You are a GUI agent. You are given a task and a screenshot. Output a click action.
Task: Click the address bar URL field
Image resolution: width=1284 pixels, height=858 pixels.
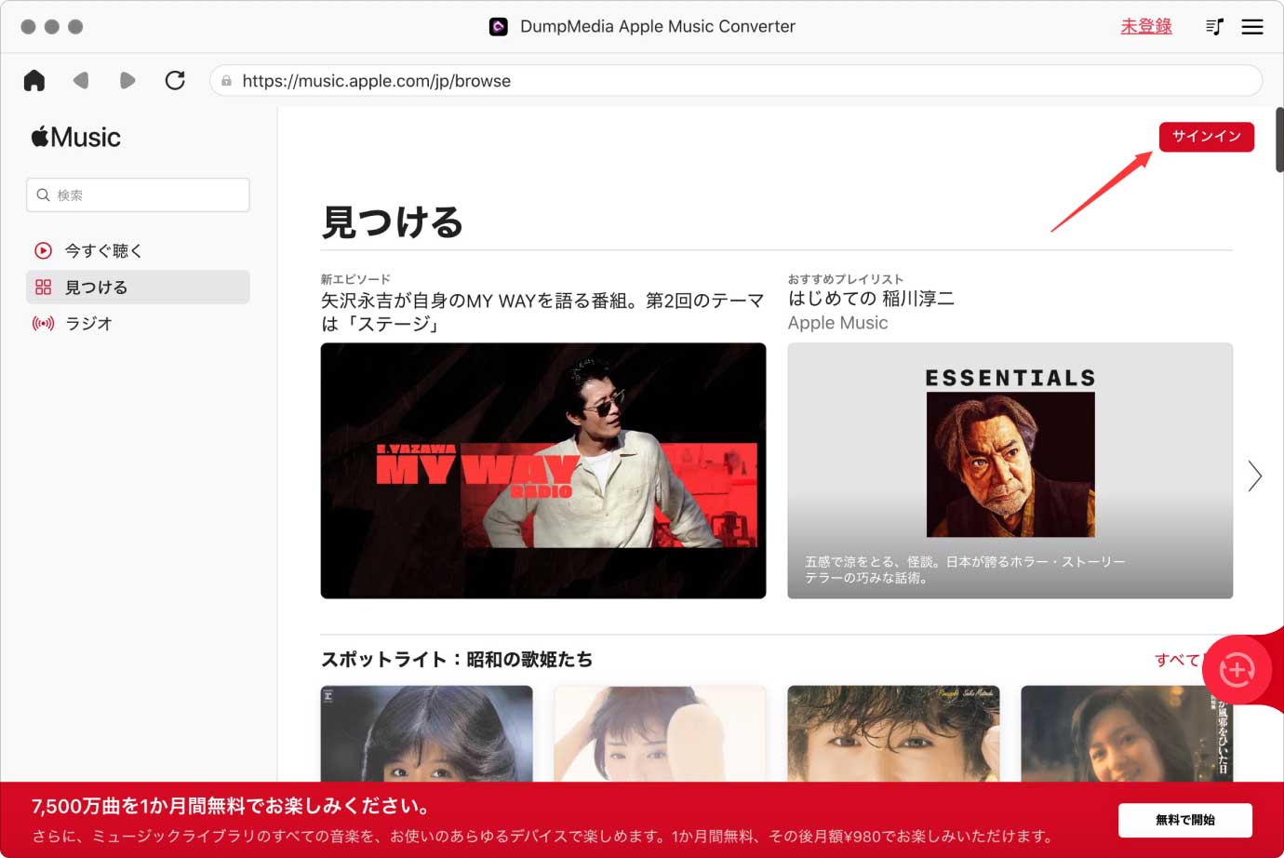click(736, 81)
